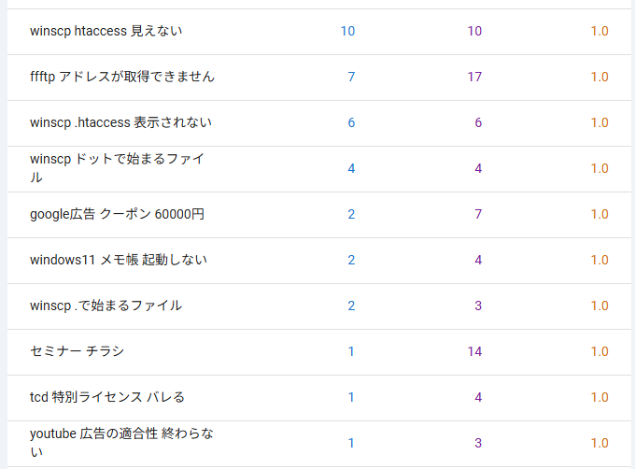Click position 1.0 in windows11 メモ帳 row
The height and width of the screenshot is (469, 635).
click(600, 260)
